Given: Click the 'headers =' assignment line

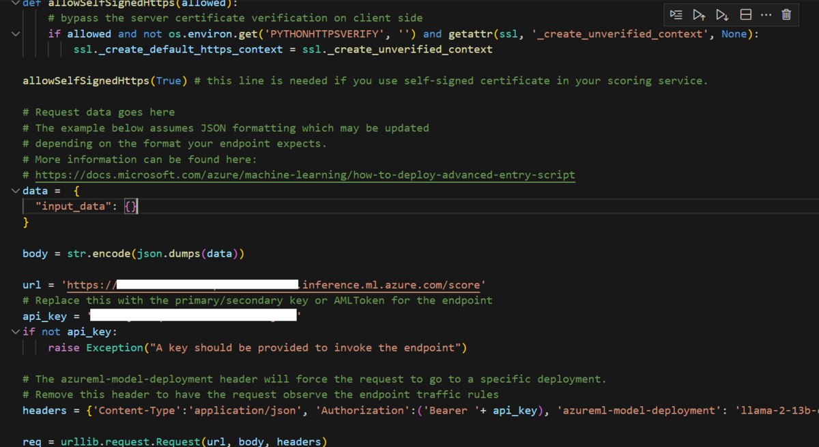Looking at the screenshot, I should [x=420, y=410].
